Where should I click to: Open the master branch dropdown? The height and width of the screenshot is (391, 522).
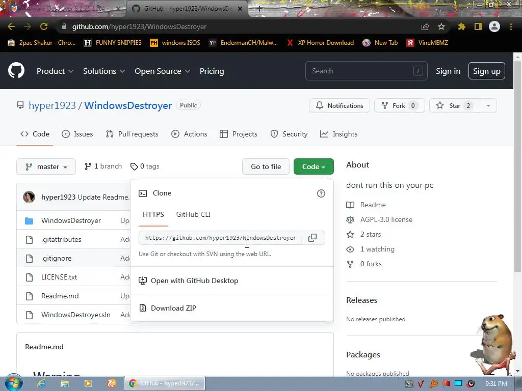point(46,166)
